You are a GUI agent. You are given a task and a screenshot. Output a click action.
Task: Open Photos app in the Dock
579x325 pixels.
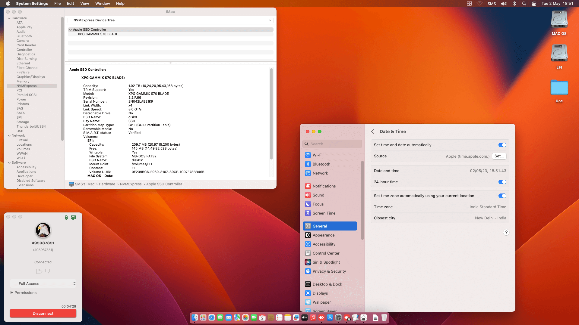[245, 317]
